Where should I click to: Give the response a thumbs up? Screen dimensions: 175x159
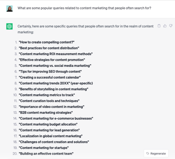pos(164,26)
